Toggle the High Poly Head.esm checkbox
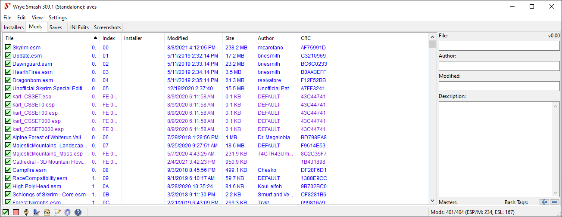 [x=8, y=186]
